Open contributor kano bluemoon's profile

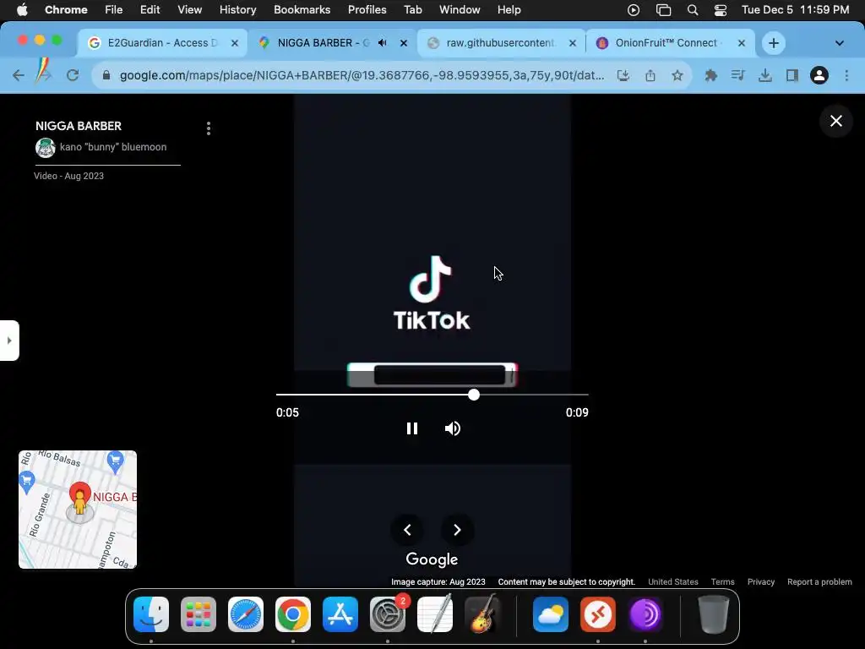tap(113, 147)
